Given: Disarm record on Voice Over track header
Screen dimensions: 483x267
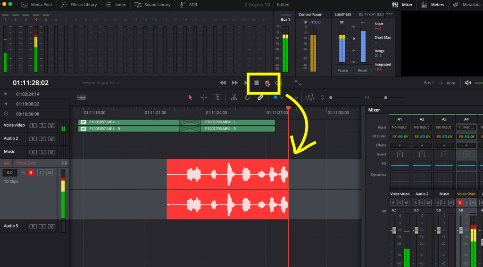Looking at the screenshot, I should coord(31,173).
